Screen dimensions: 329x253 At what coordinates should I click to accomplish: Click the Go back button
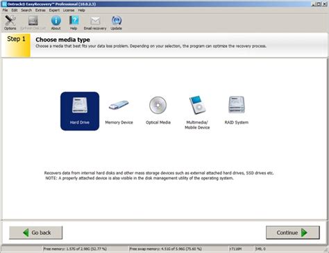point(36,233)
